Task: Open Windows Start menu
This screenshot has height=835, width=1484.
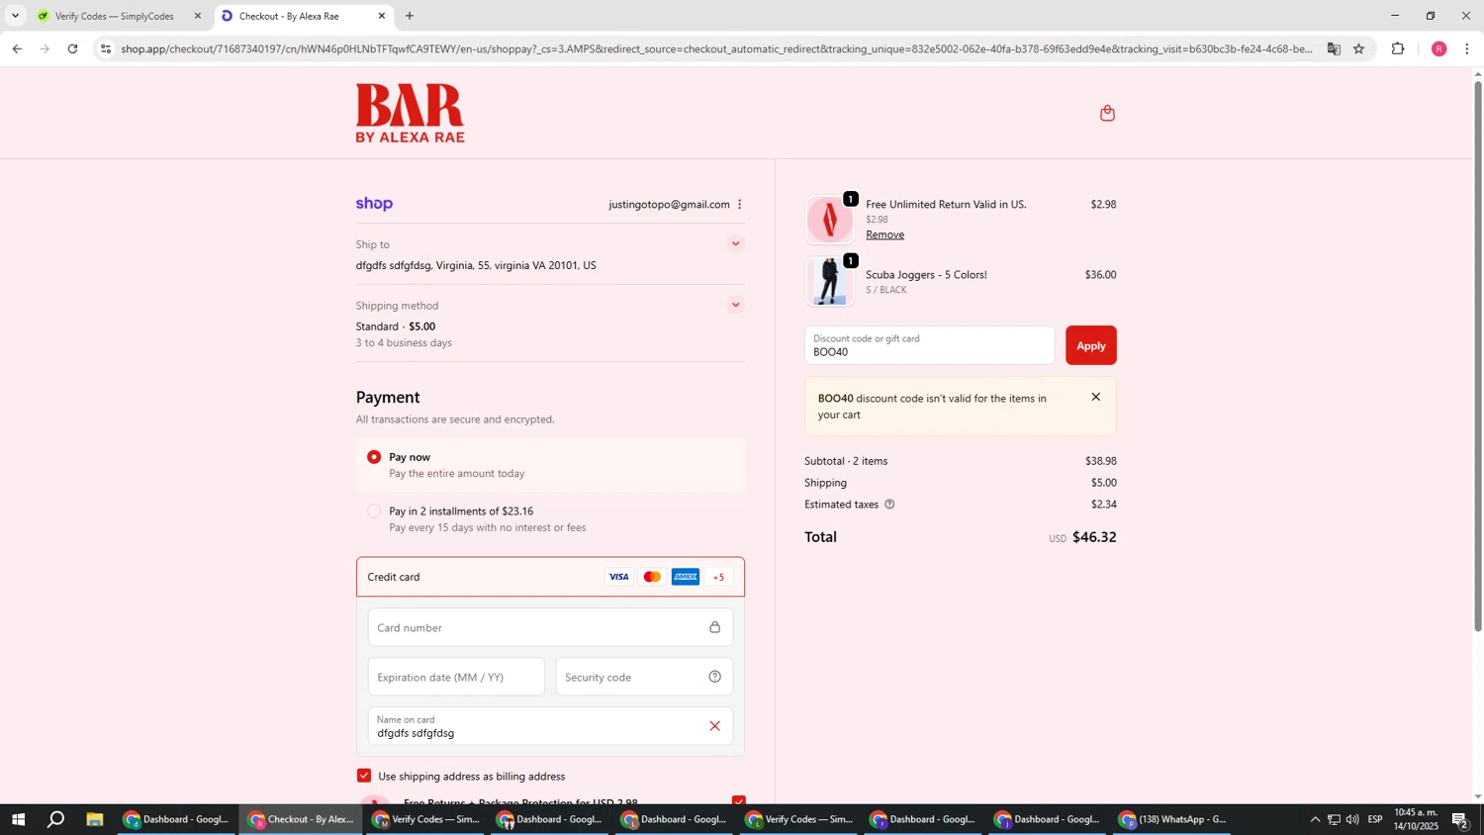Action: (x=18, y=819)
